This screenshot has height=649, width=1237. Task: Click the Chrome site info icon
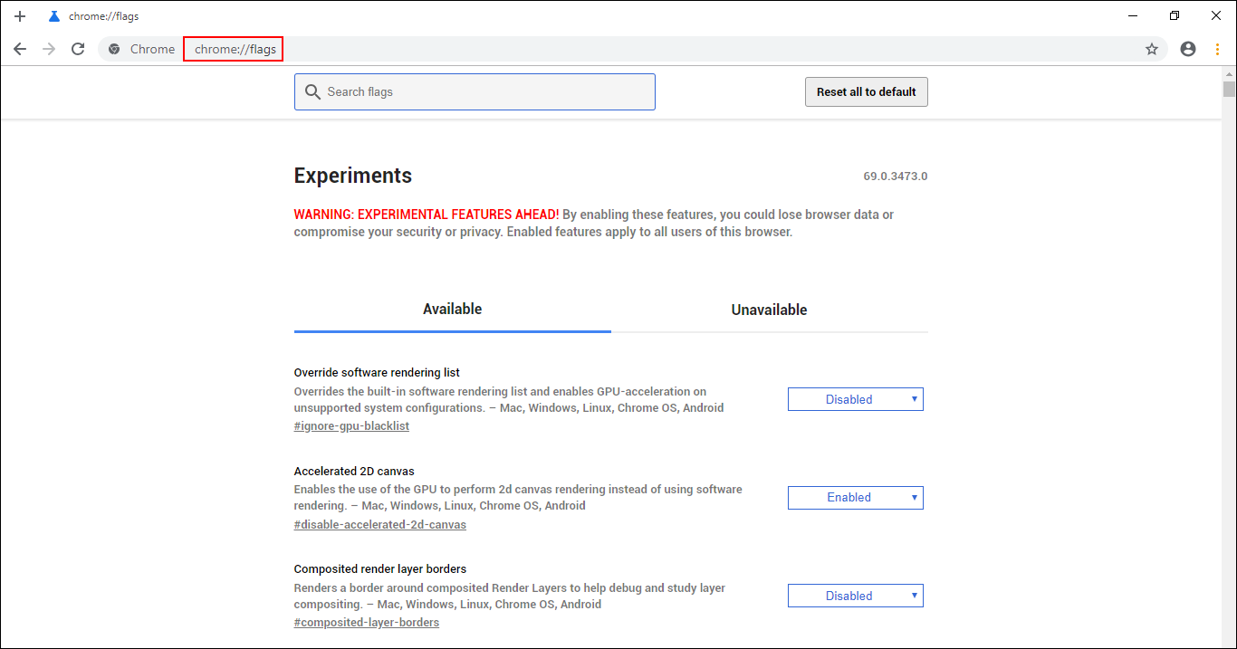coord(114,49)
